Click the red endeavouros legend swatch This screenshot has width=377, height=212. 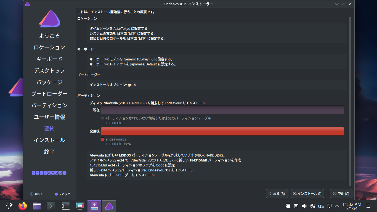click(x=103, y=139)
